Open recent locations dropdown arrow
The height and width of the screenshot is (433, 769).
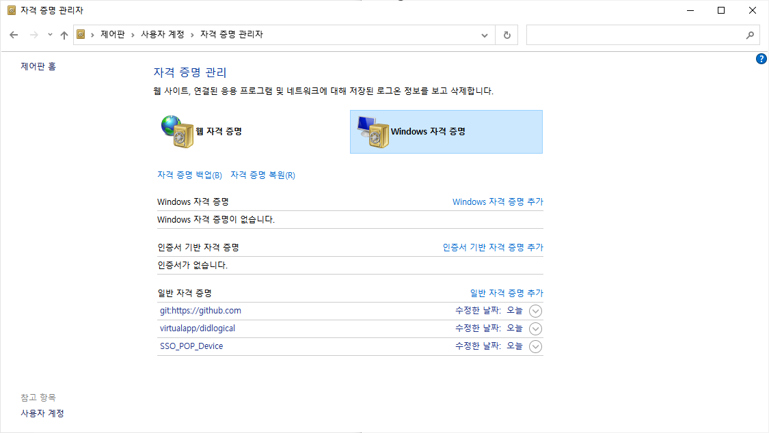[50, 35]
